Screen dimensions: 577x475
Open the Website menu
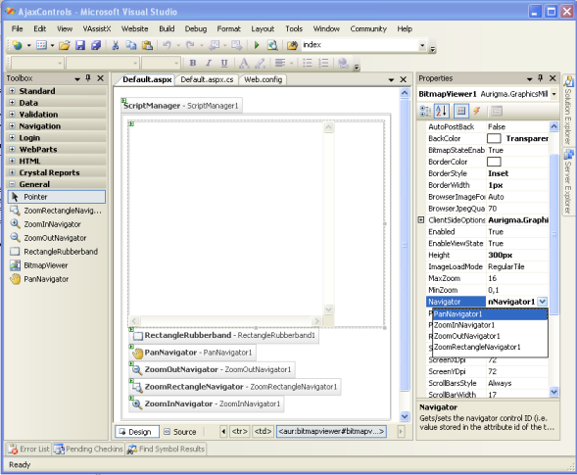[x=134, y=28]
